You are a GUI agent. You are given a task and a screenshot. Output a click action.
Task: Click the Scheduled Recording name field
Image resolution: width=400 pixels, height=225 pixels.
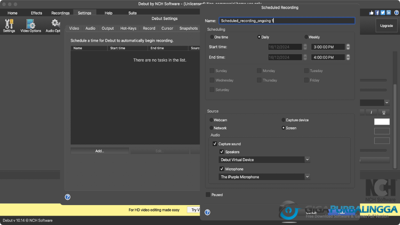pyautogui.click(x=287, y=21)
